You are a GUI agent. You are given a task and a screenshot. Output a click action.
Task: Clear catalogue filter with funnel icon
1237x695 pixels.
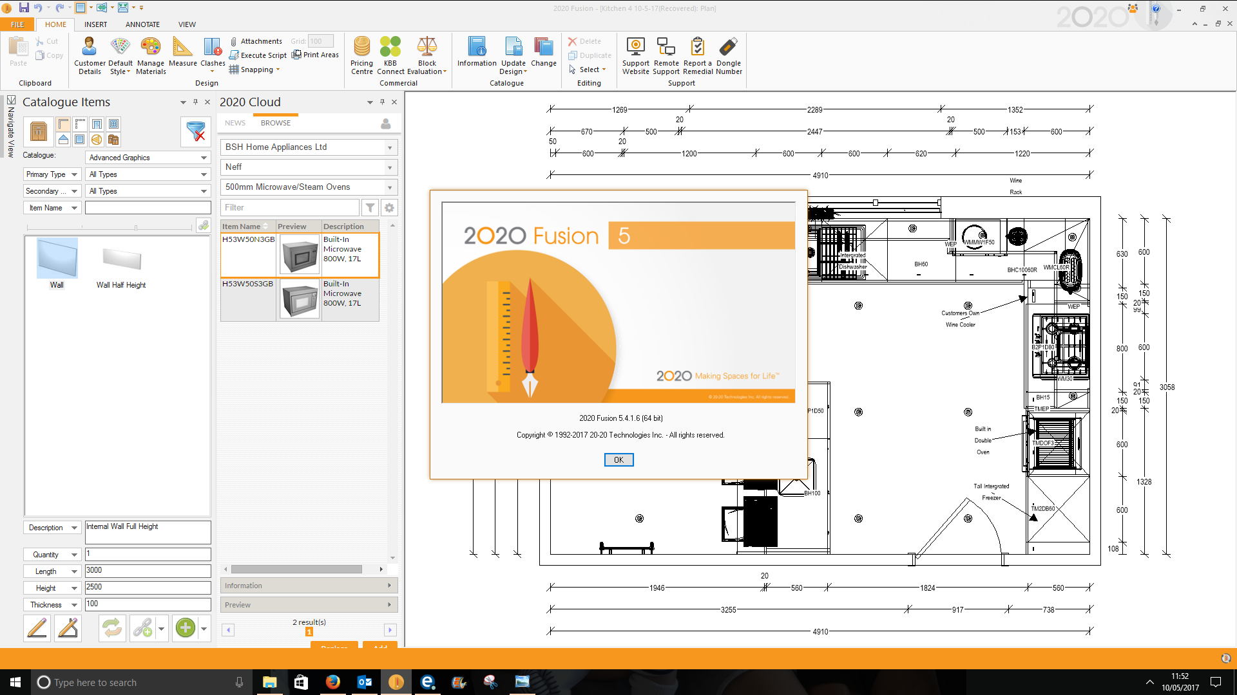[195, 131]
